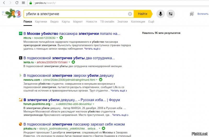Click the forum.pushkino.org result favicon

[21, 100]
